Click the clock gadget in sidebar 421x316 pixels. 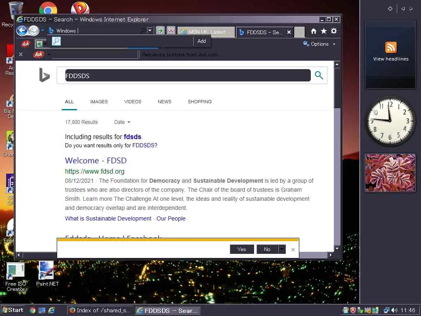pyautogui.click(x=390, y=121)
